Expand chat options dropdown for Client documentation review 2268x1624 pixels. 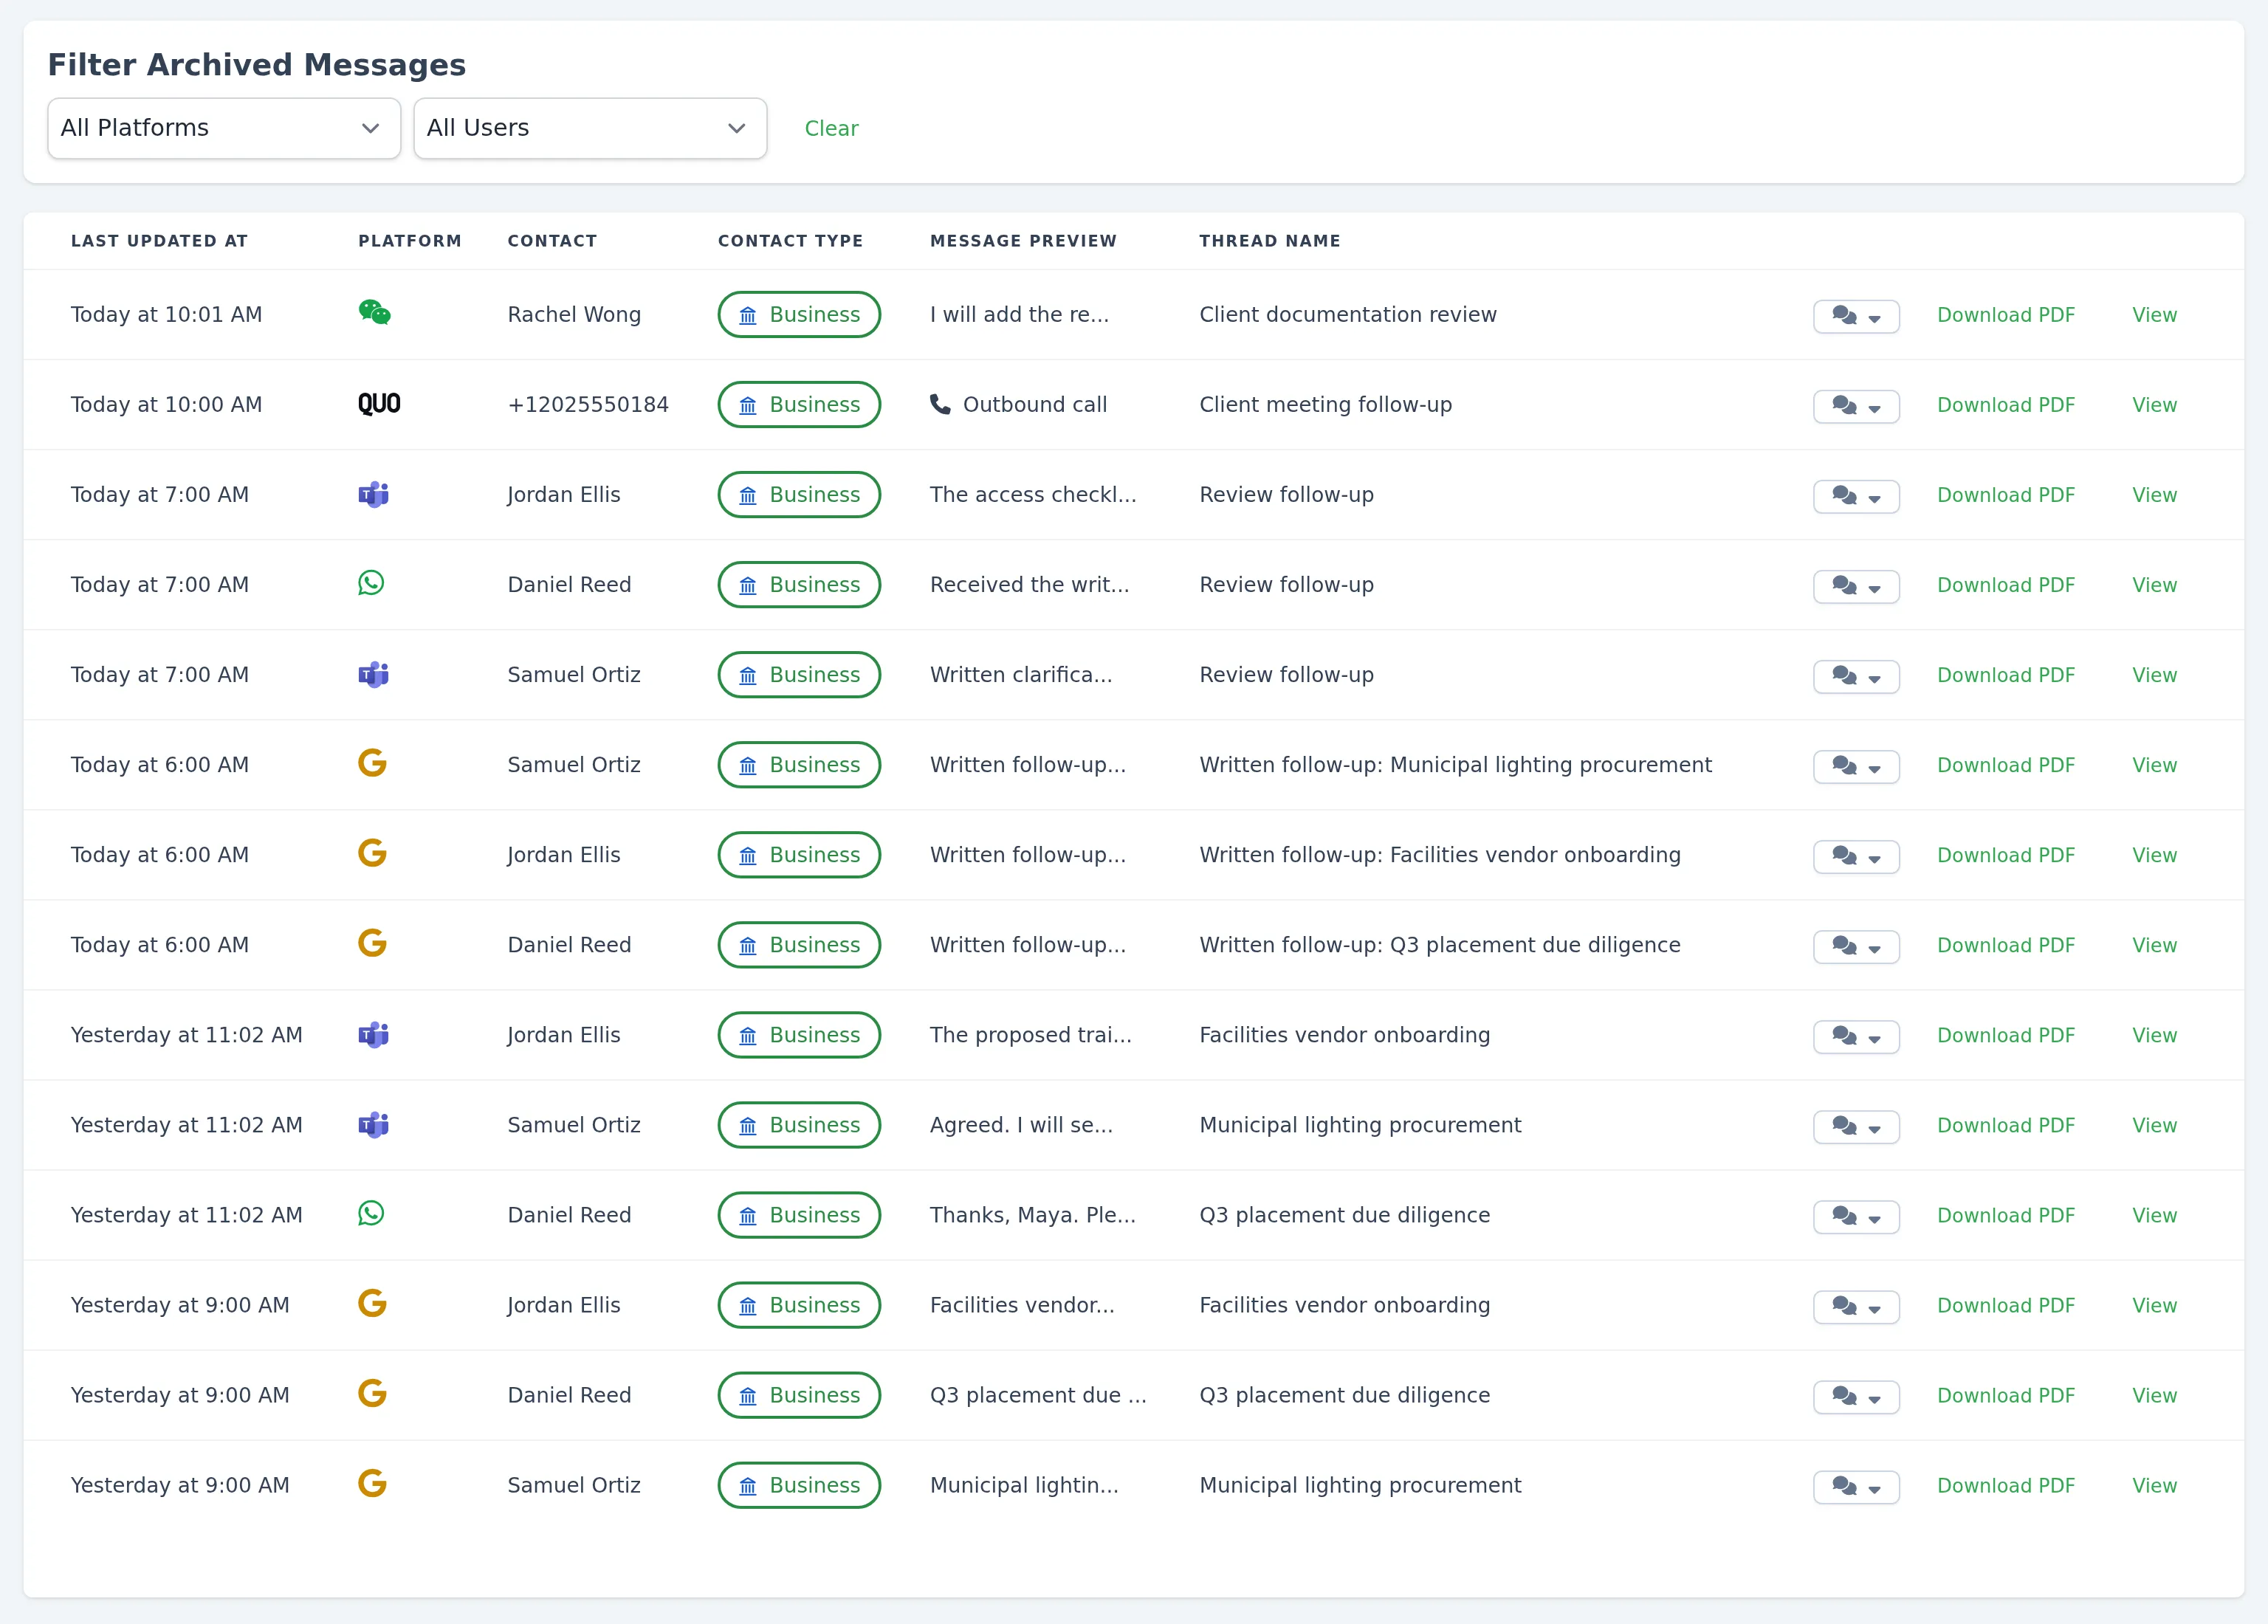point(1856,316)
